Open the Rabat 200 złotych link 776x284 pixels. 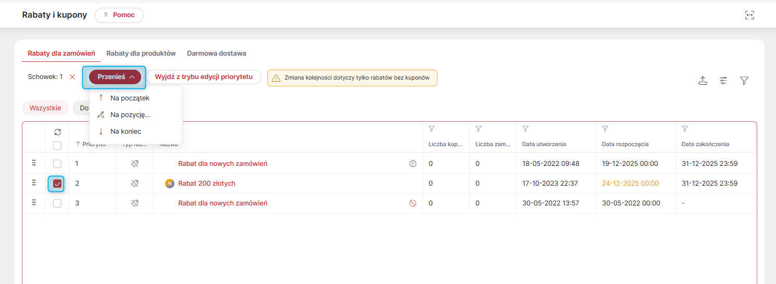point(207,184)
